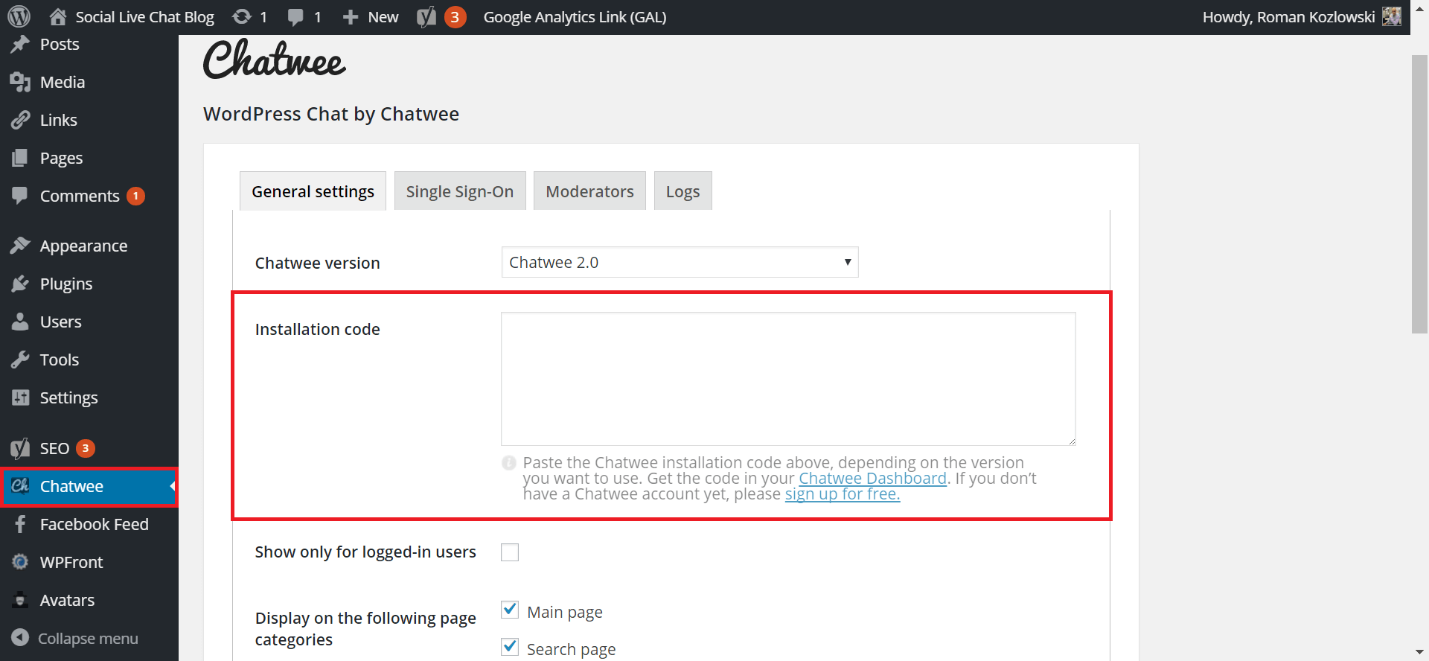The width and height of the screenshot is (1429, 661).
Task: Click the orange 3 badge in the admin bar
Action: pos(455,16)
